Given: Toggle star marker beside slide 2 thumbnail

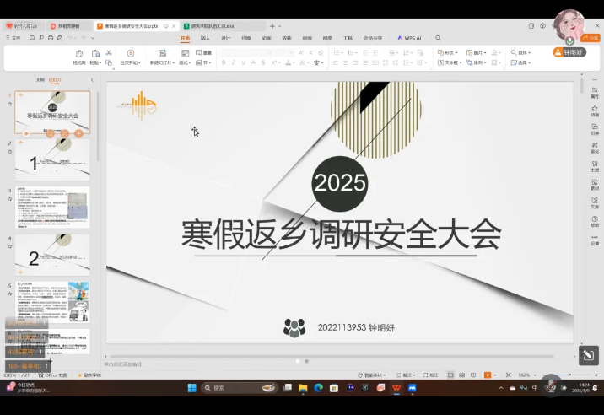Looking at the screenshot, I should (9, 152).
